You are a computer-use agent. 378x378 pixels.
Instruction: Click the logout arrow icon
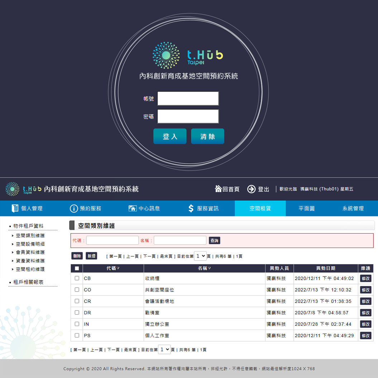(x=251, y=189)
